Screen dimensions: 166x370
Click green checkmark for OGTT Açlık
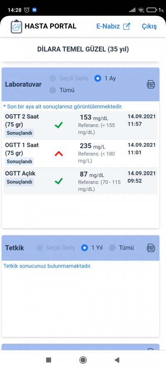click(x=59, y=181)
